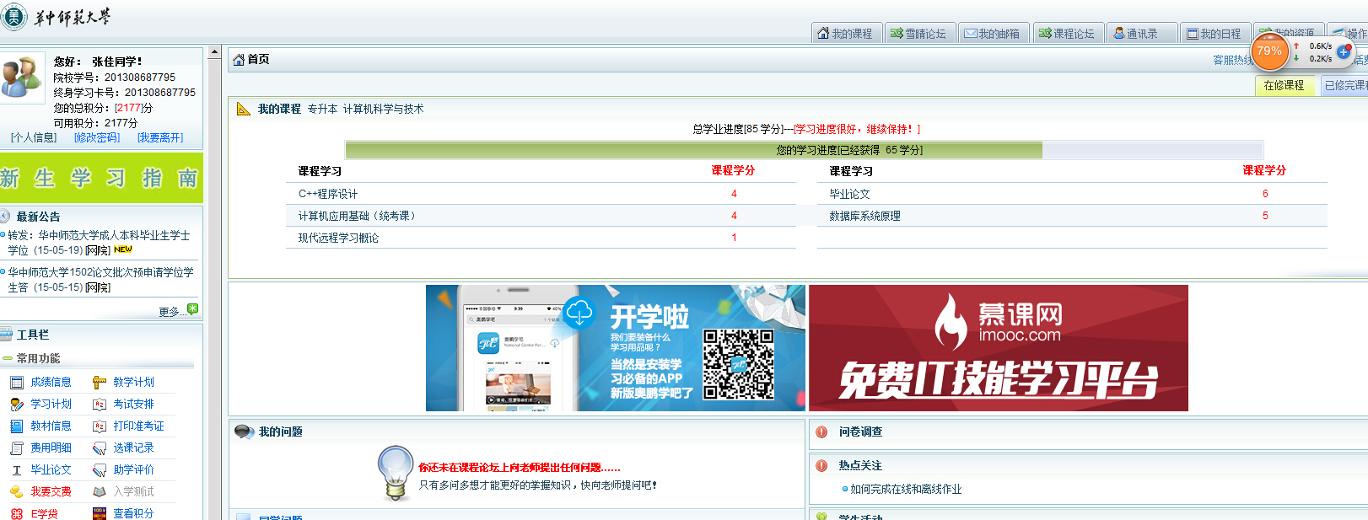Click the [2177] total points link
The height and width of the screenshot is (520, 1368).
tap(128, 108)
